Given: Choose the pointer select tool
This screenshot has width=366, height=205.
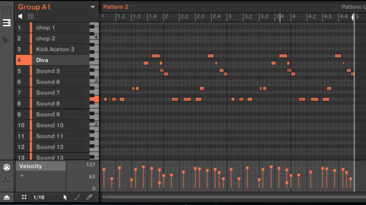Looking at the screenshot, I should click(65, 197).
